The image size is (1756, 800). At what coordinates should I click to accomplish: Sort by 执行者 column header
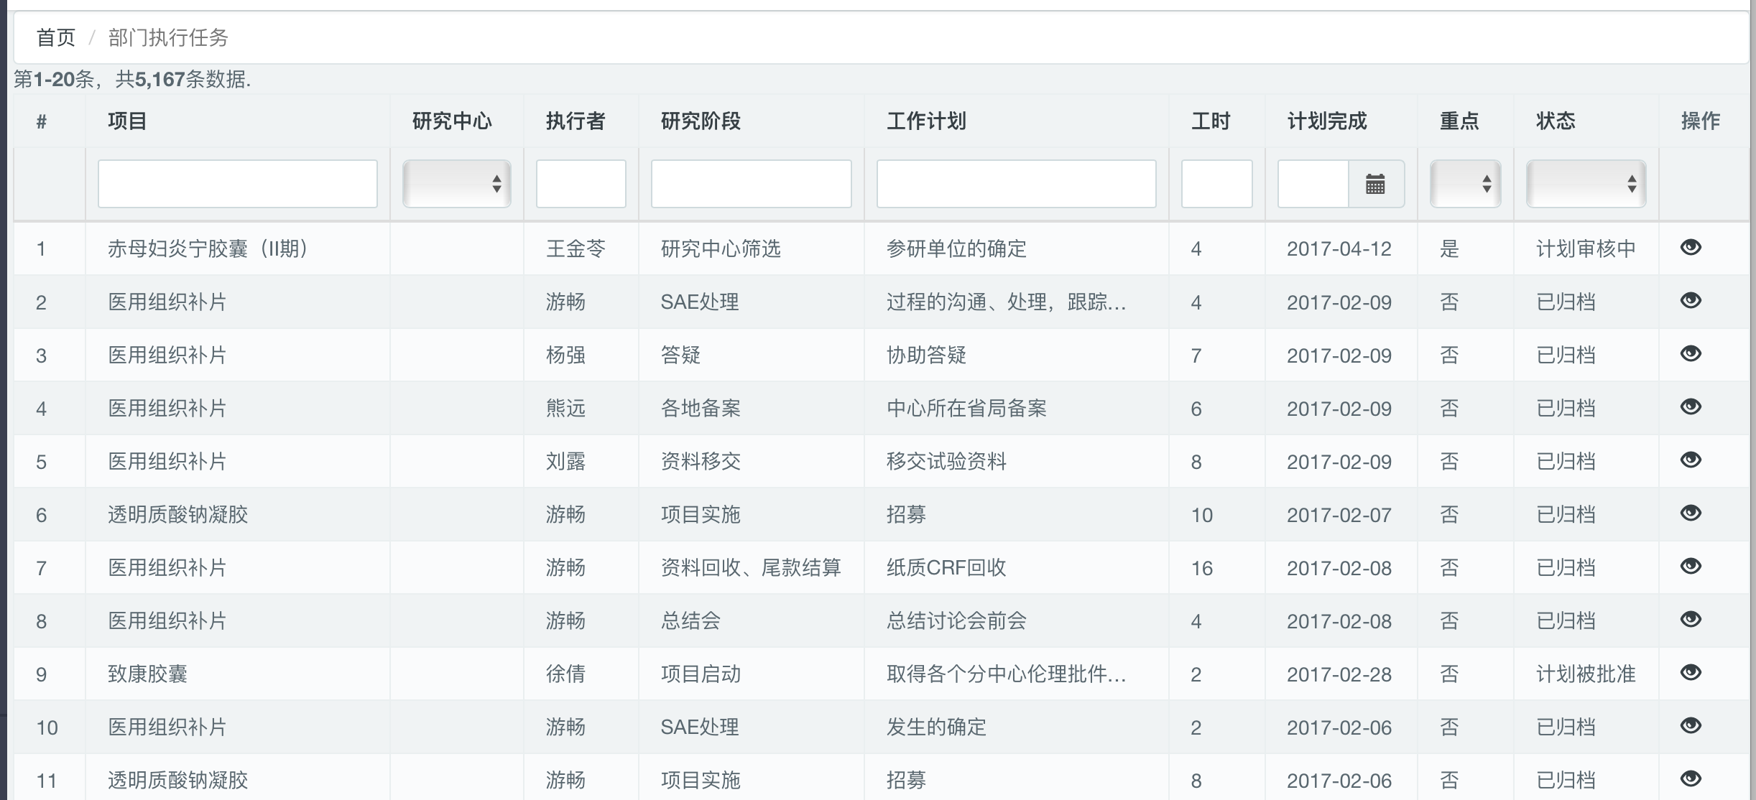[576, 121]
